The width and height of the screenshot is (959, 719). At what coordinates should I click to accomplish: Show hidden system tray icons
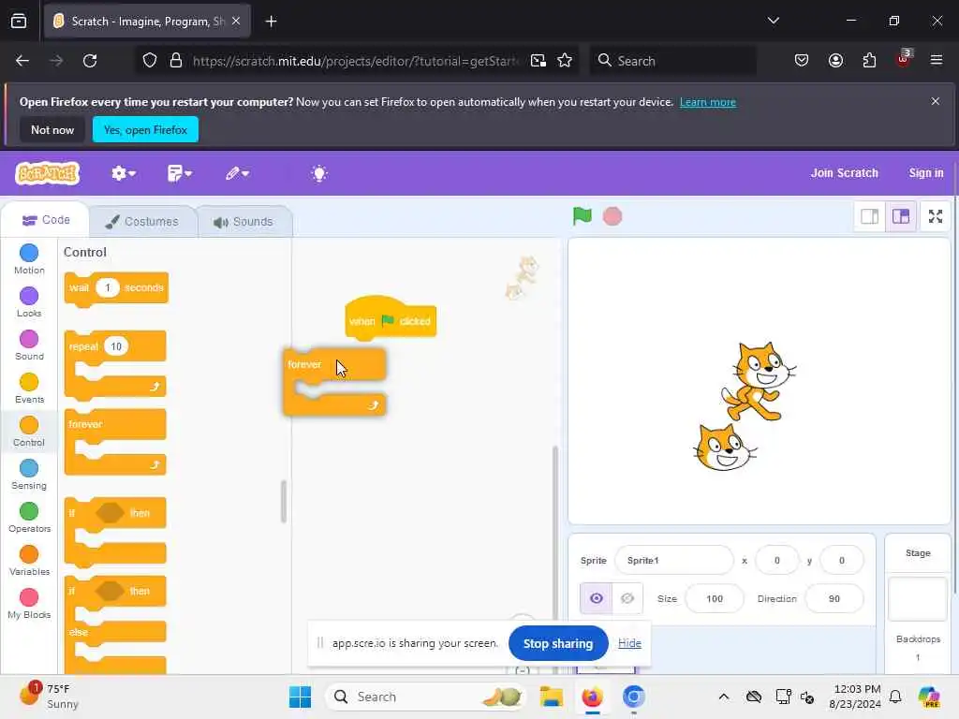point(724,697)
